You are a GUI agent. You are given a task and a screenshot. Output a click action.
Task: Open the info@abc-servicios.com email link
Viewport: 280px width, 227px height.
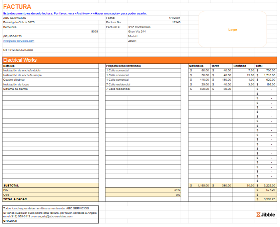pos(18,41)
